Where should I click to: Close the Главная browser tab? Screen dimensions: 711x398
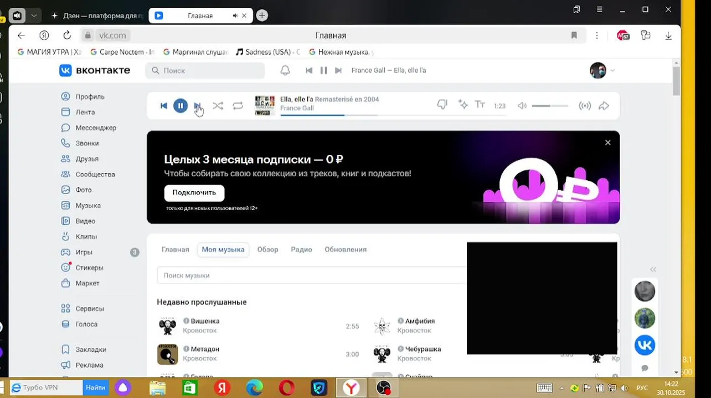pos(244,15)
